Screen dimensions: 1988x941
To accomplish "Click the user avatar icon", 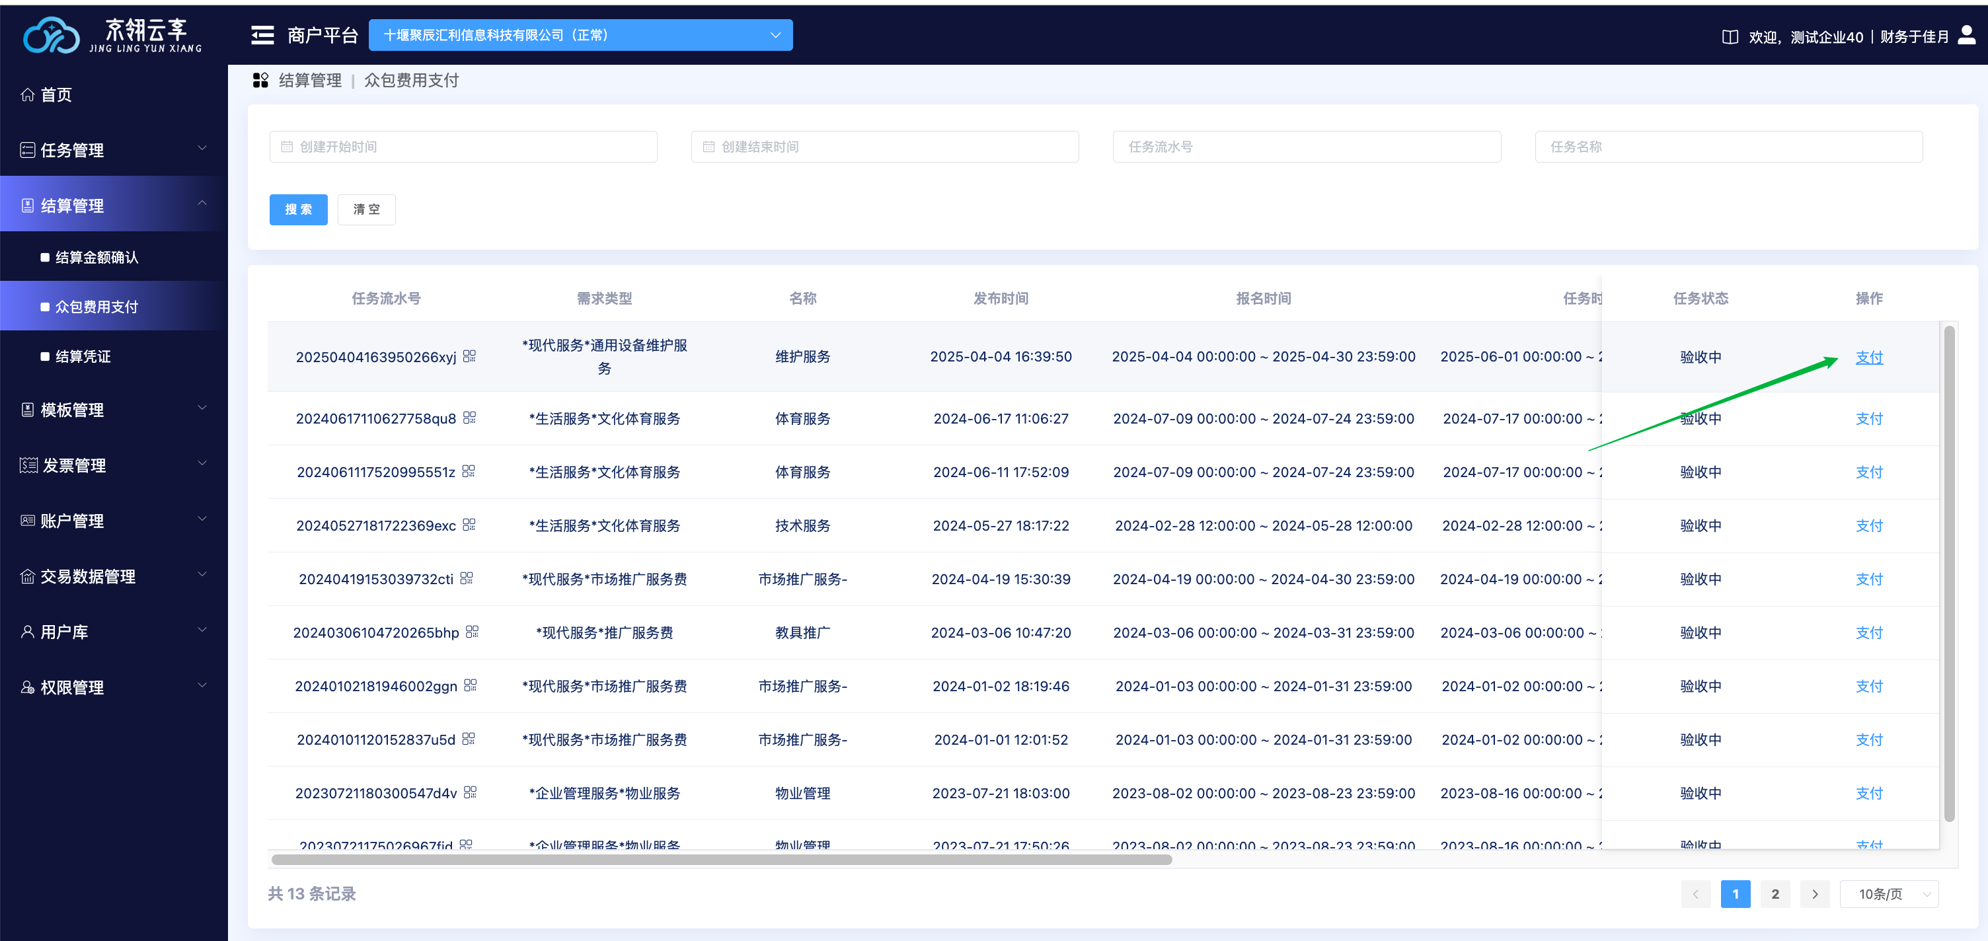I will pyautogui.click(x=1966, y=35).
